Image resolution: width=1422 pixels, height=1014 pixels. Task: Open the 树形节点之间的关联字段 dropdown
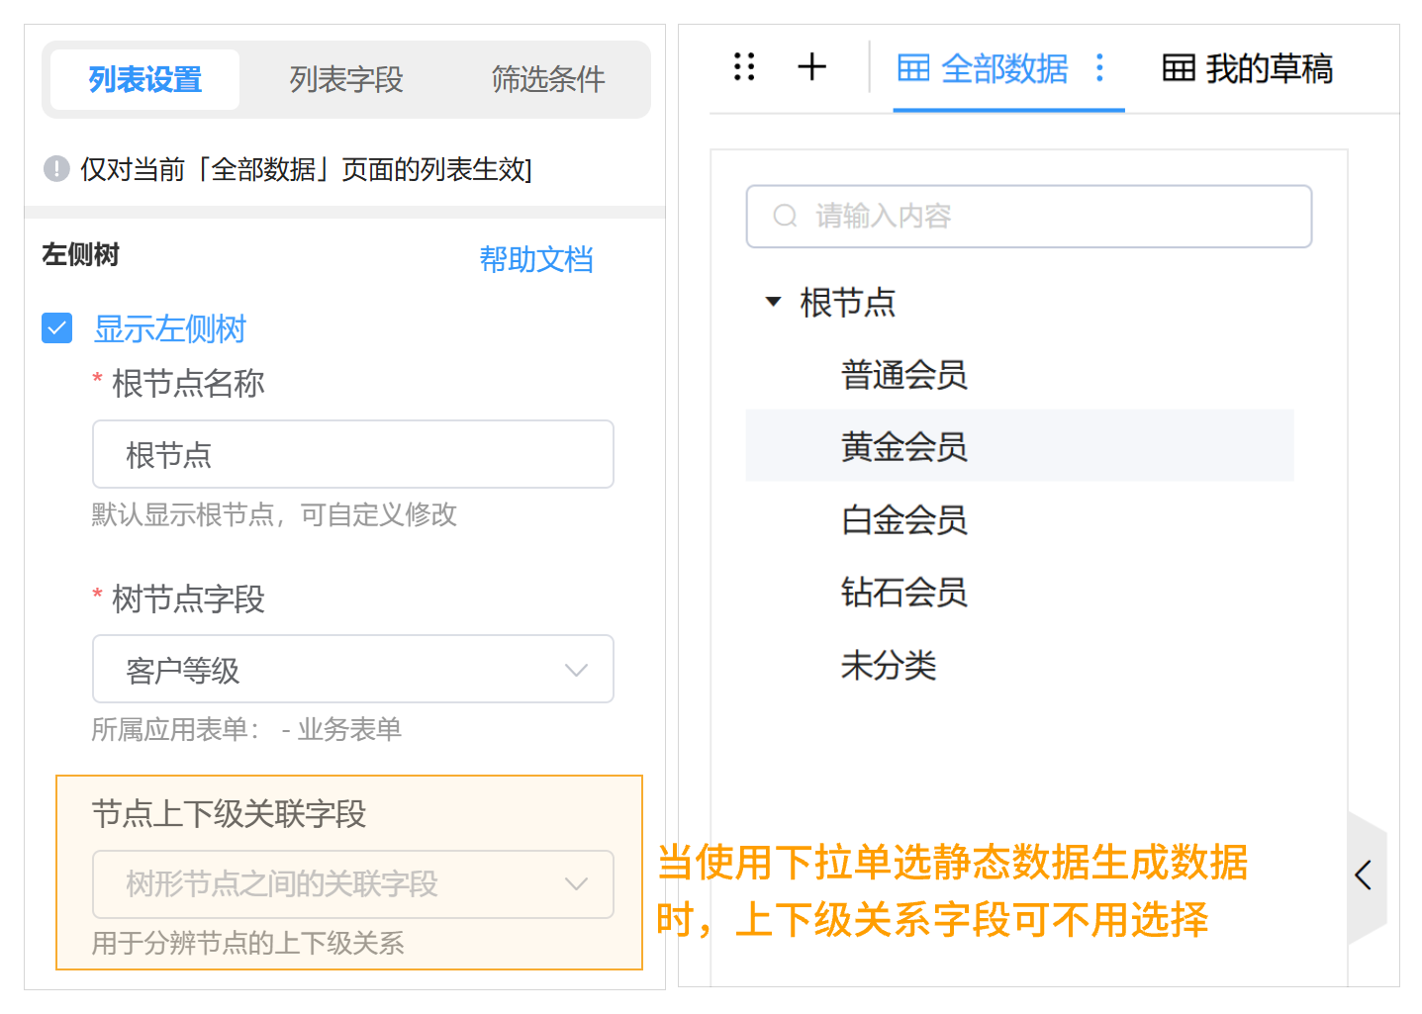(576, 884)
